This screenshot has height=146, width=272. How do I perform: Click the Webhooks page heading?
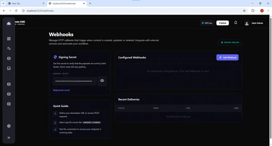pos(61,34)
